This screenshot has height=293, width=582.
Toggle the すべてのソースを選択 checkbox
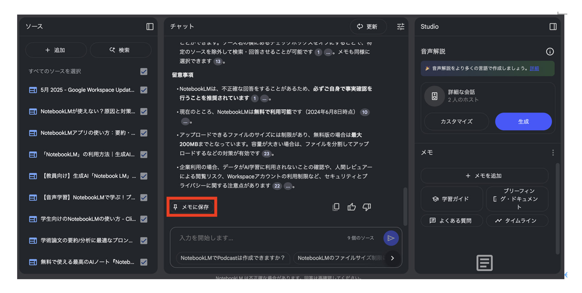click(x=144, y=71)
